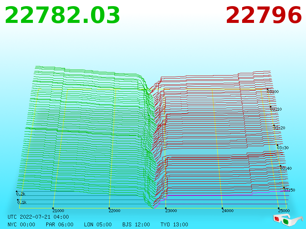Click the 03:40 time axis marker
Image resolution: width=306 pixels, height=229 pixels.
tap(286, 168)
